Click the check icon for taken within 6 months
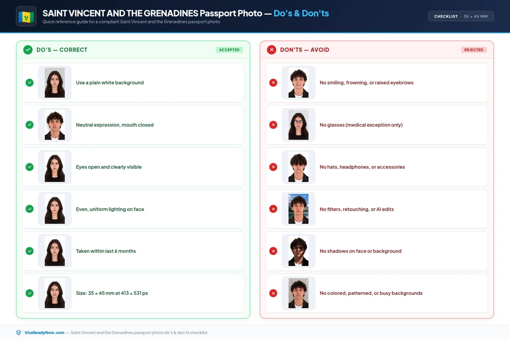The width and height of the screenshot is (510, 340). [30, 251]
